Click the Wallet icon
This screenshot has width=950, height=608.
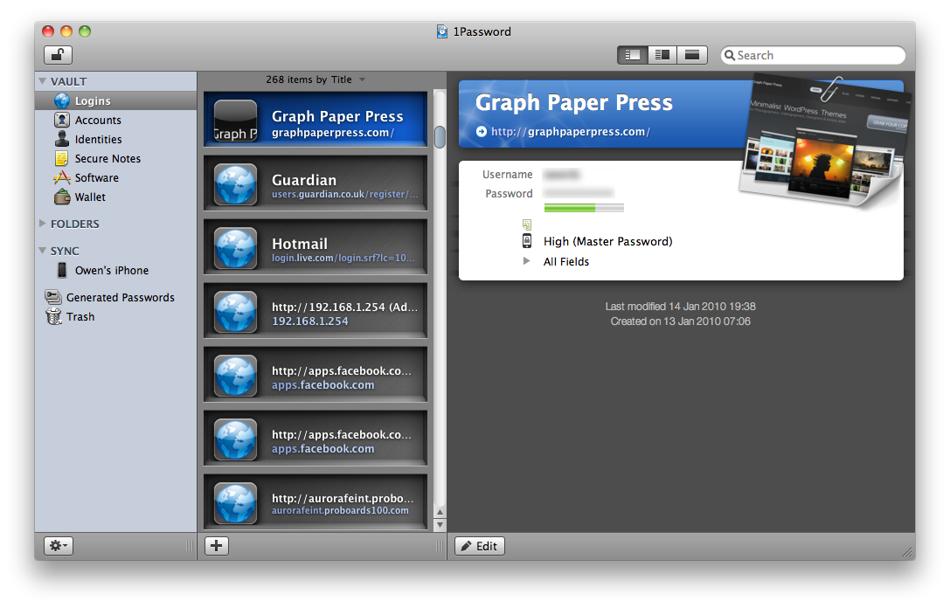tap(62, 197)
